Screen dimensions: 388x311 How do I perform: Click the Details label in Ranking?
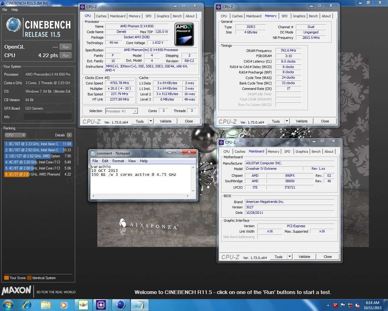tap(60, 135)
